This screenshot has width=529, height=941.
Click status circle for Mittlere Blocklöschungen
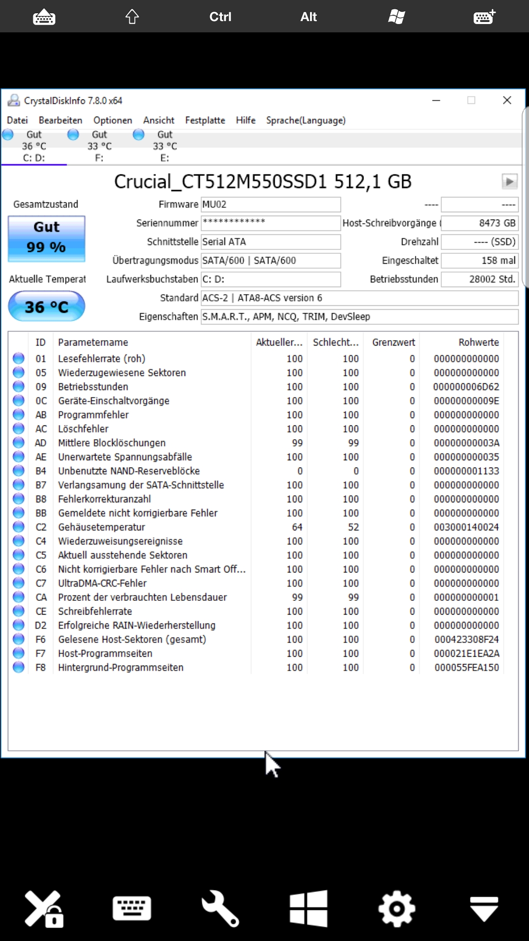pos(19,443)
